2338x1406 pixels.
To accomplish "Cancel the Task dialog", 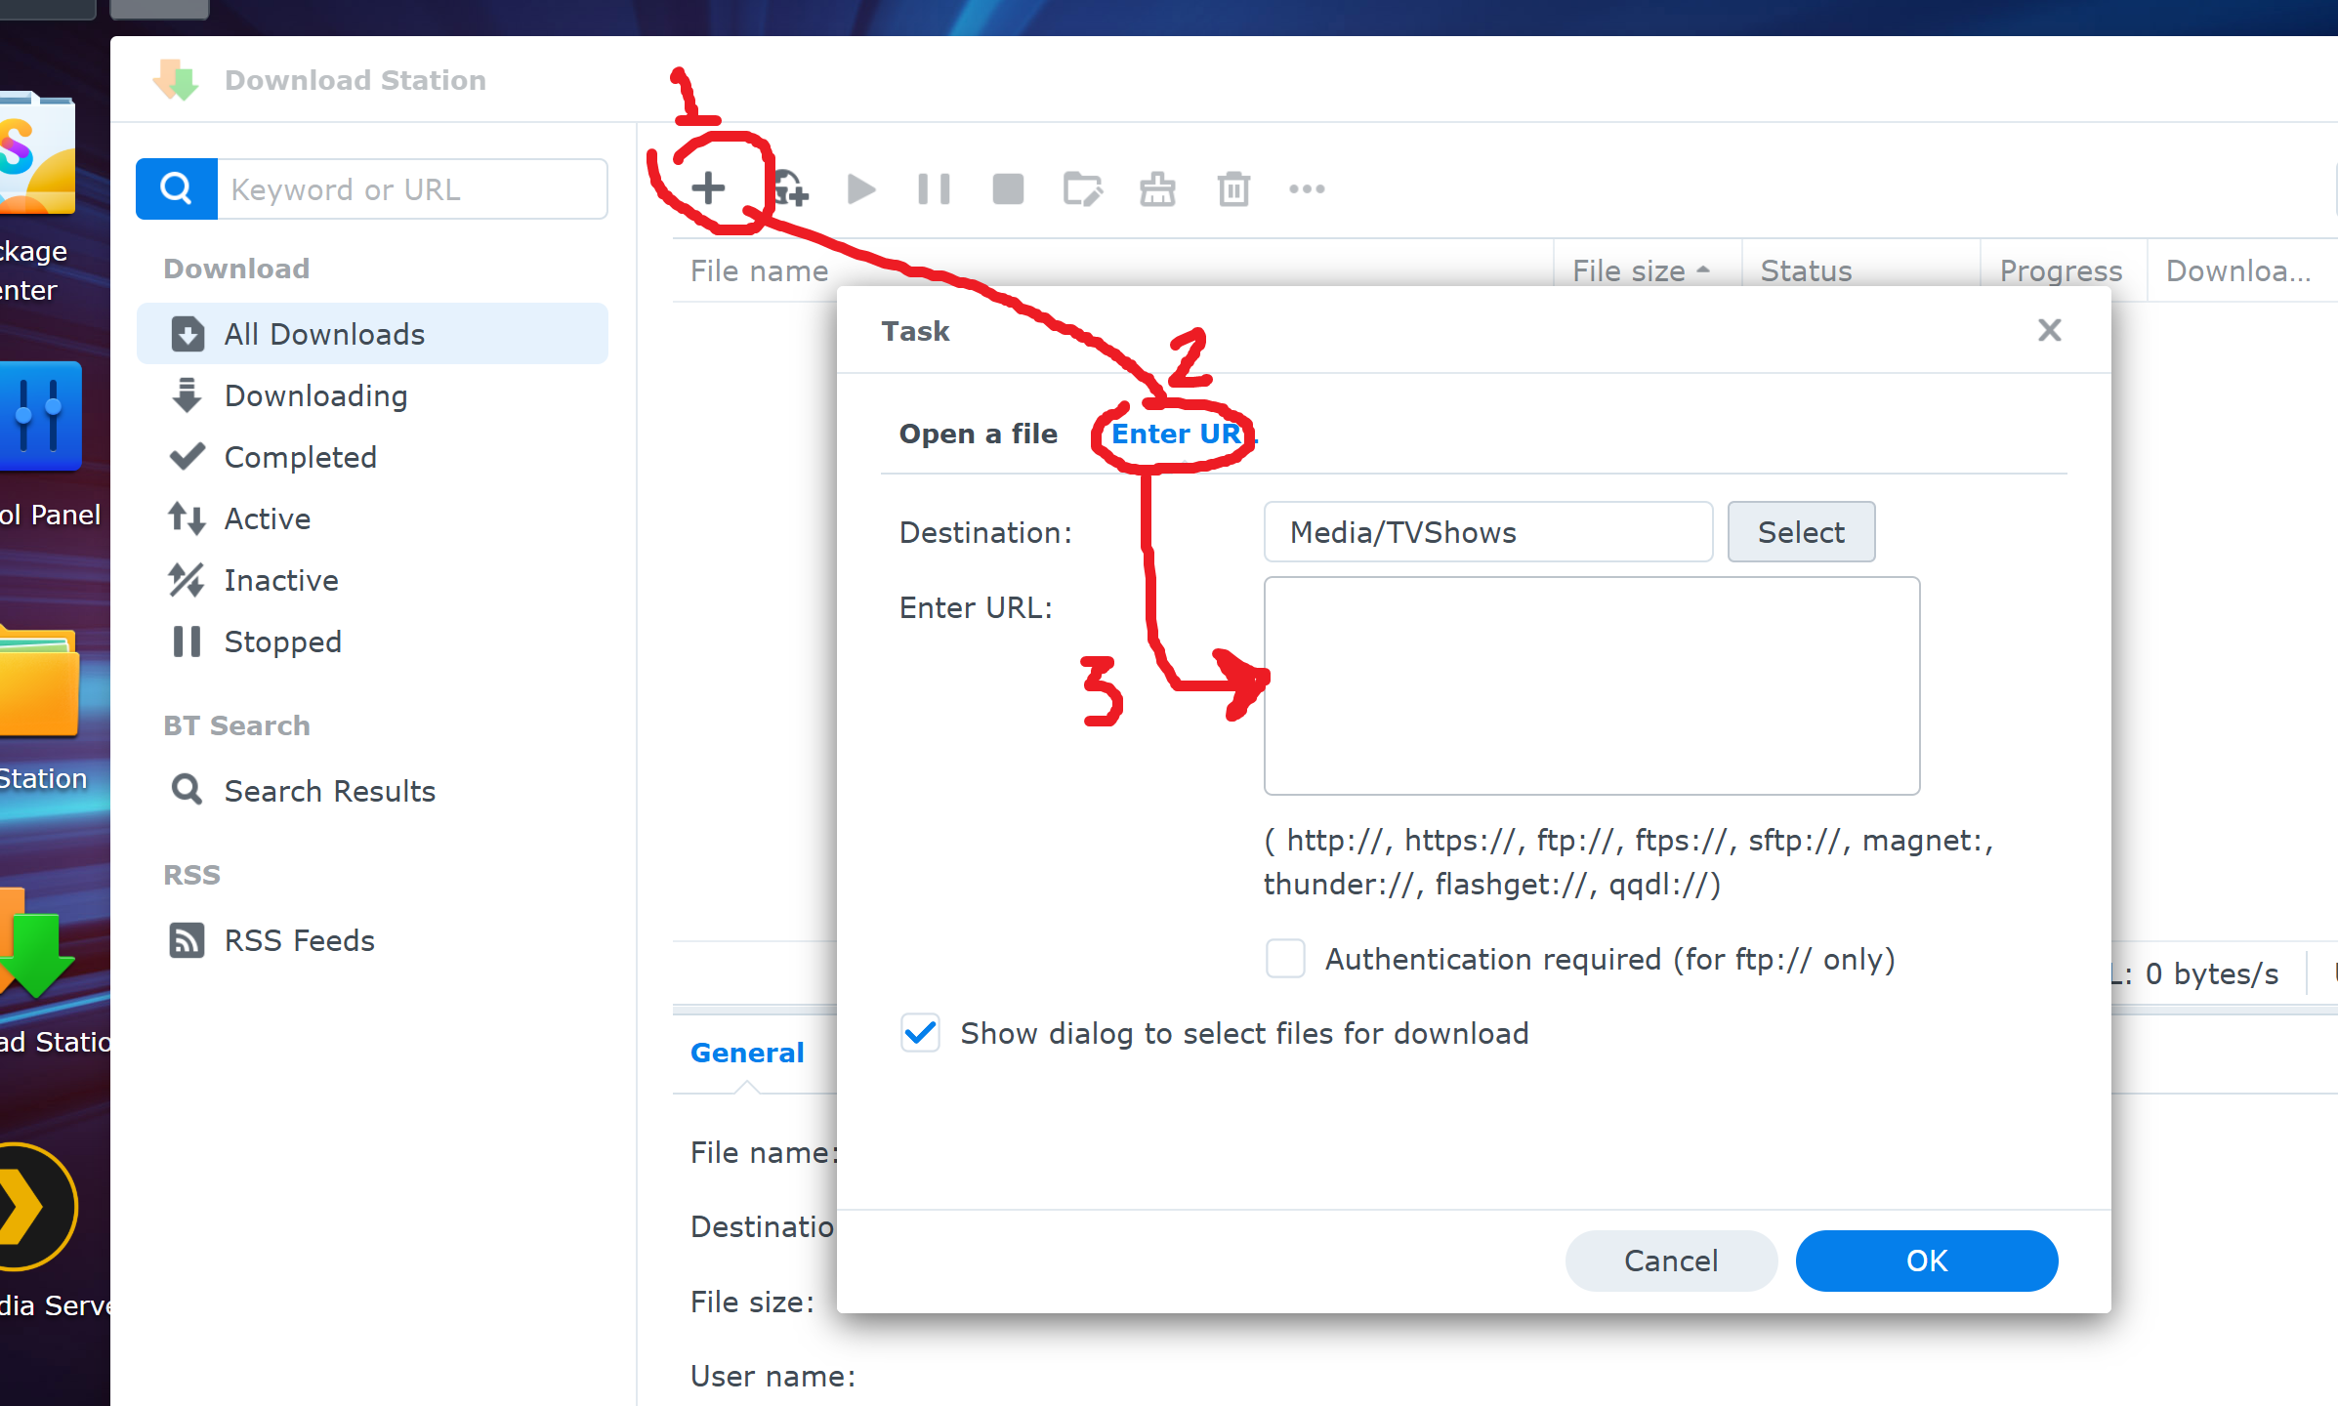I will point(1671,1261).
